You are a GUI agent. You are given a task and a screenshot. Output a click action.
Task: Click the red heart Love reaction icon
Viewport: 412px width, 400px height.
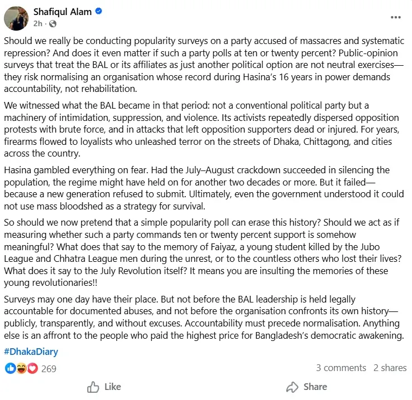pyautogui.click(x=32, y=368)
